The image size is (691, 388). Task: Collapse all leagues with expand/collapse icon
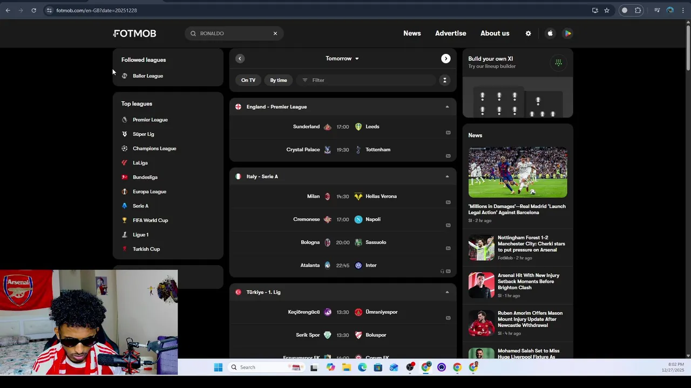tap(444, 80)
